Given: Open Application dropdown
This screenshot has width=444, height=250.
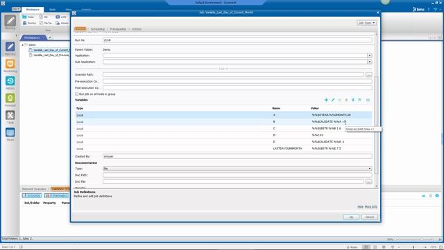Looking at the screenshot, I should pos(370,56).
